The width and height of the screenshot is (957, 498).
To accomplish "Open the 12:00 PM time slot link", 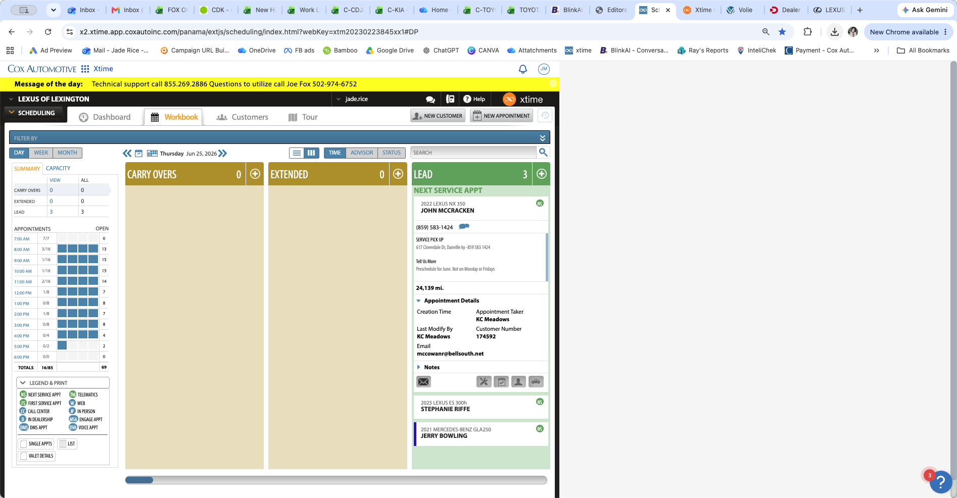I will 23,293.
